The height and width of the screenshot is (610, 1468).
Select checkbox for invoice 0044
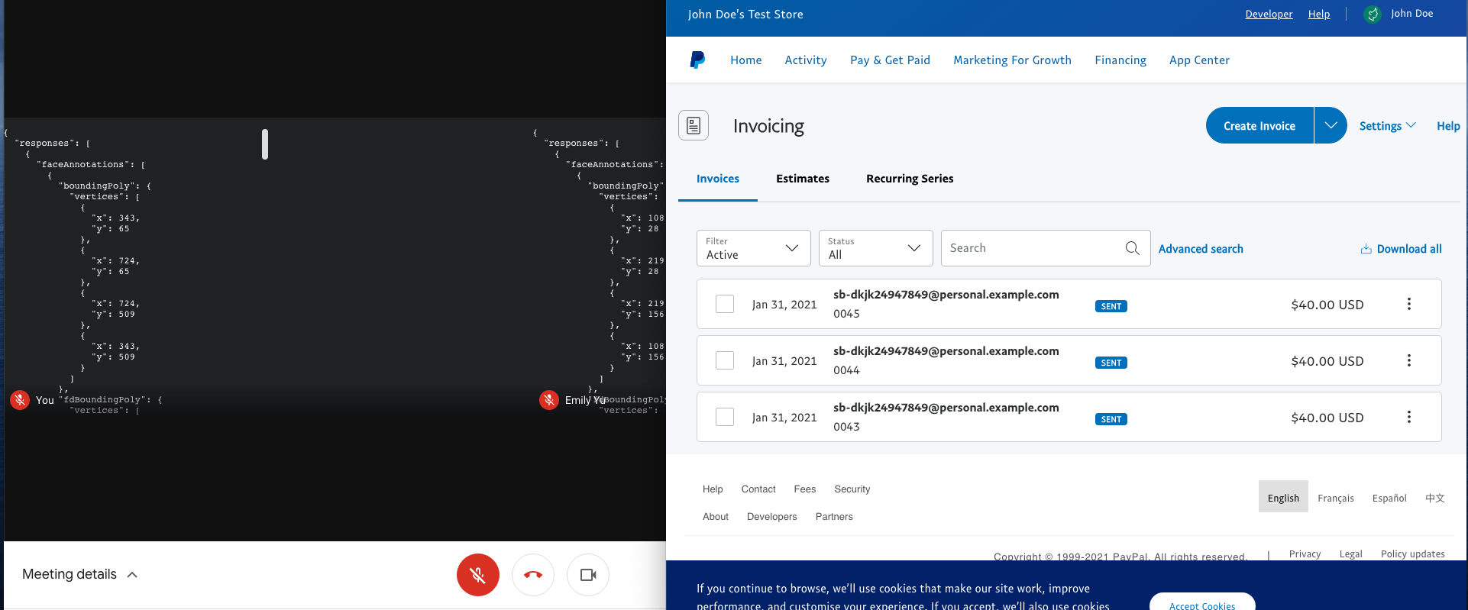725,360
